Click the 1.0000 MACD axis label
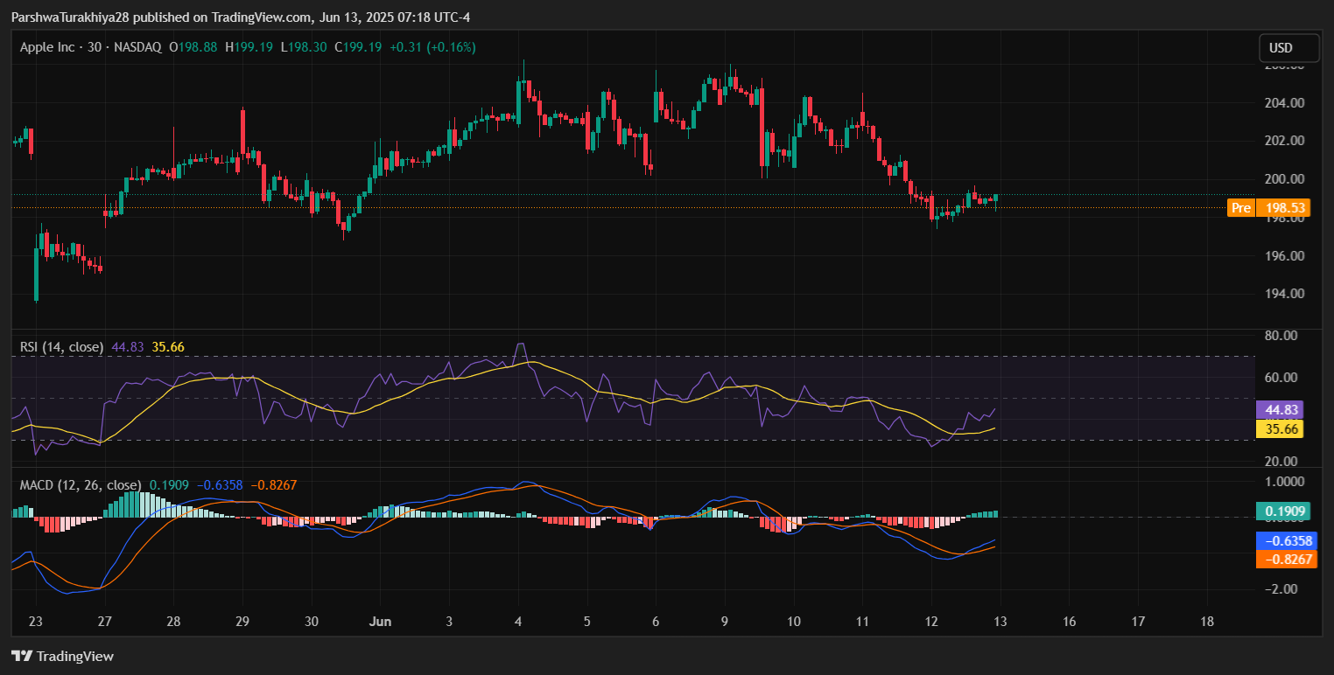Screen dimensions: 1334x675 click(1284, 482)
